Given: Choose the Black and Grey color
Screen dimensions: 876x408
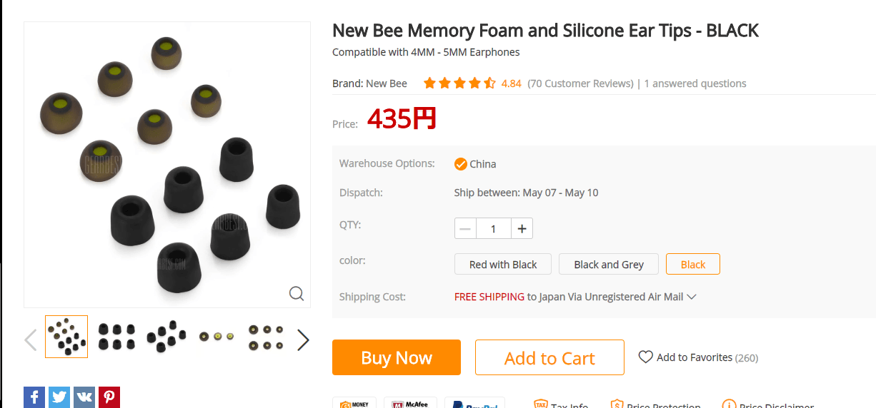Looking at the screenshot, I should 609,265.
